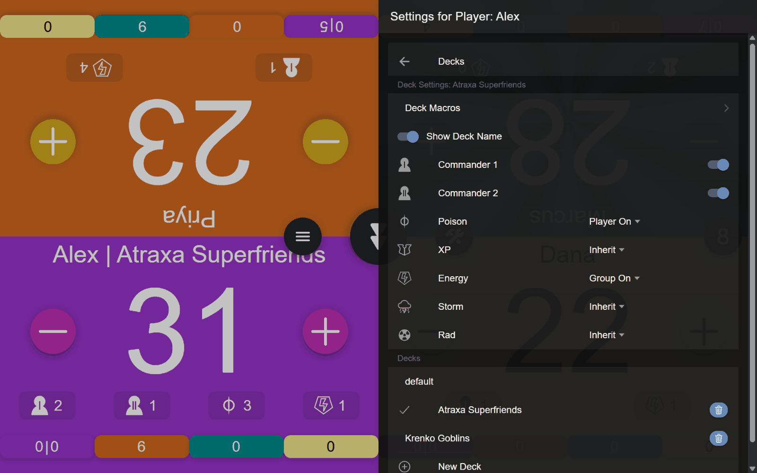Image resolution: width=757 pixels, height=473 pixels.
Task: Open the Energy dropdown set to Group On
Action: coord(614,278)
